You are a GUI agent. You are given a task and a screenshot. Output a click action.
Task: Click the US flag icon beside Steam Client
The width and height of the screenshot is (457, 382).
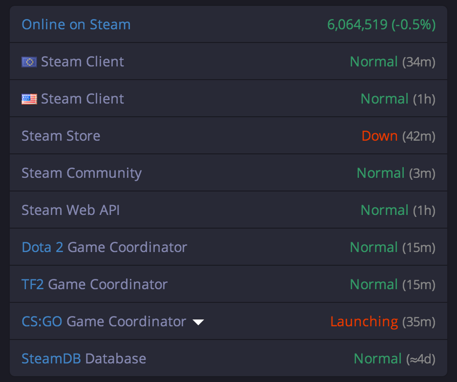(x=29, y=99)
